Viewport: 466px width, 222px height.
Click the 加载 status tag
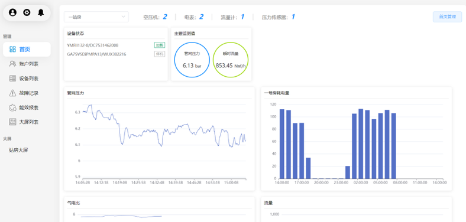[160, 45]
